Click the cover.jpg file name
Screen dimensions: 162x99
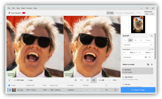[x=20, y=90]
